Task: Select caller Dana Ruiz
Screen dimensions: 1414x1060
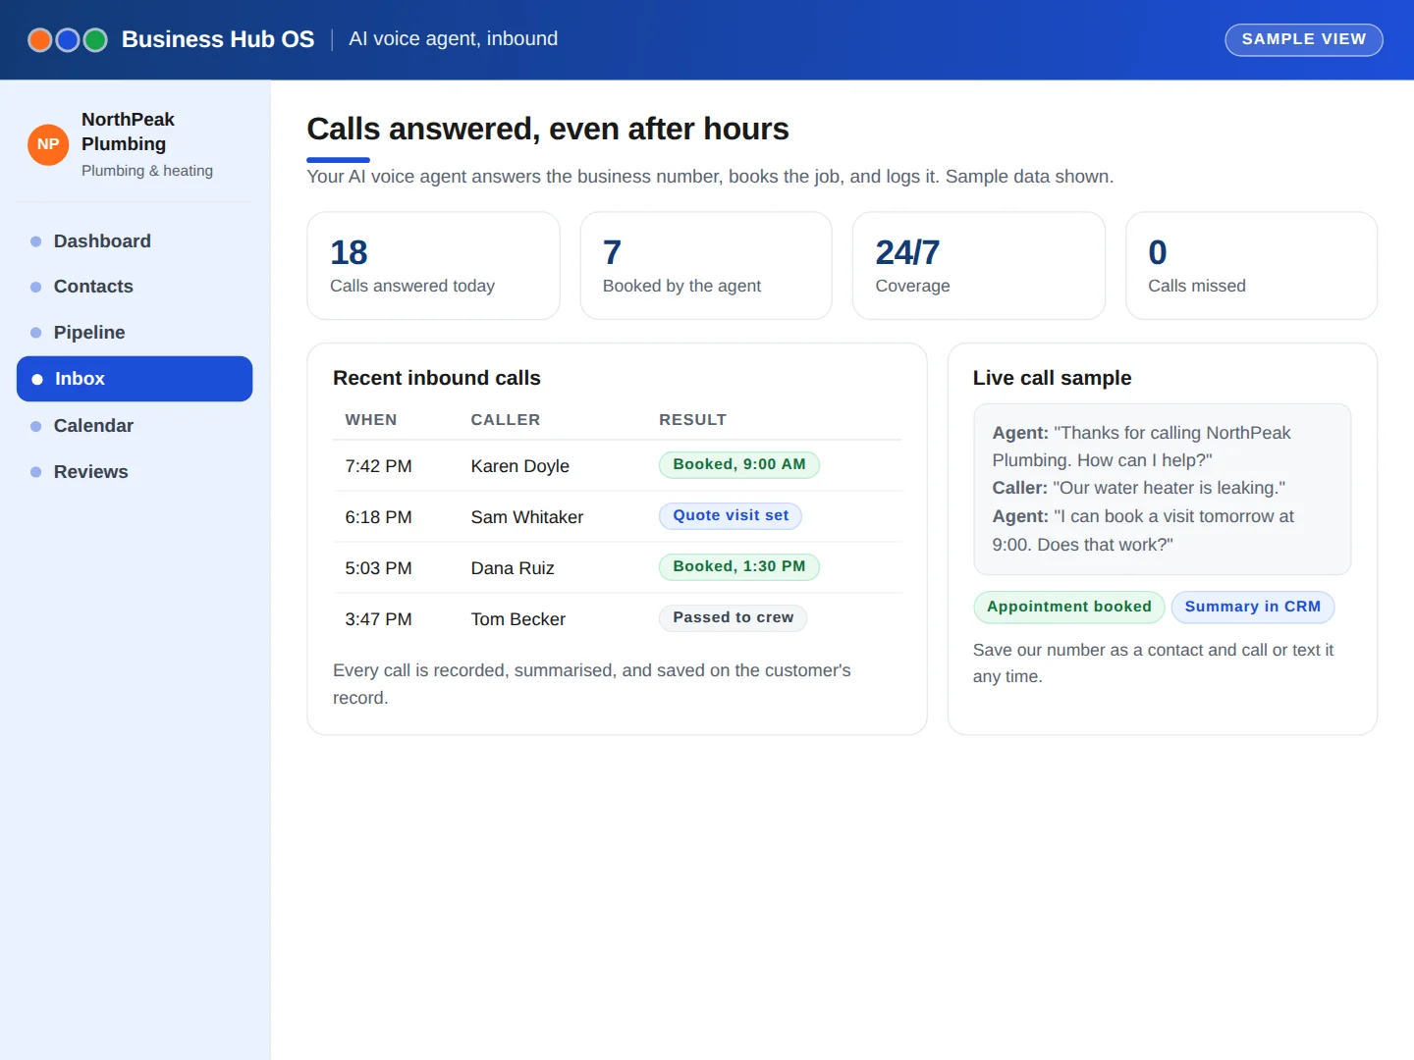Action: (x=513, y=568)
